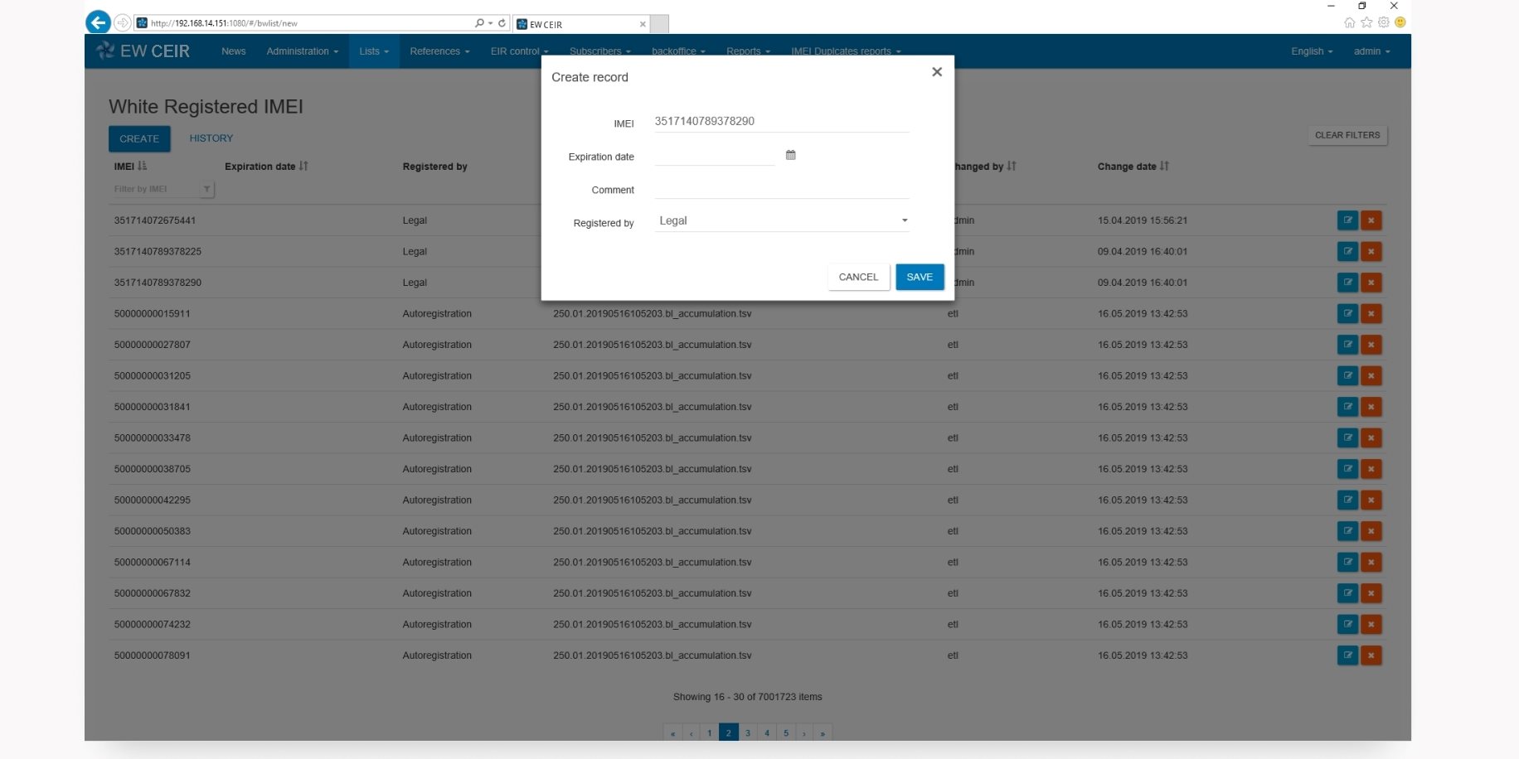Open the Reports menu
The width and height of the screenshot is (1519, 759).
point(747,51)
